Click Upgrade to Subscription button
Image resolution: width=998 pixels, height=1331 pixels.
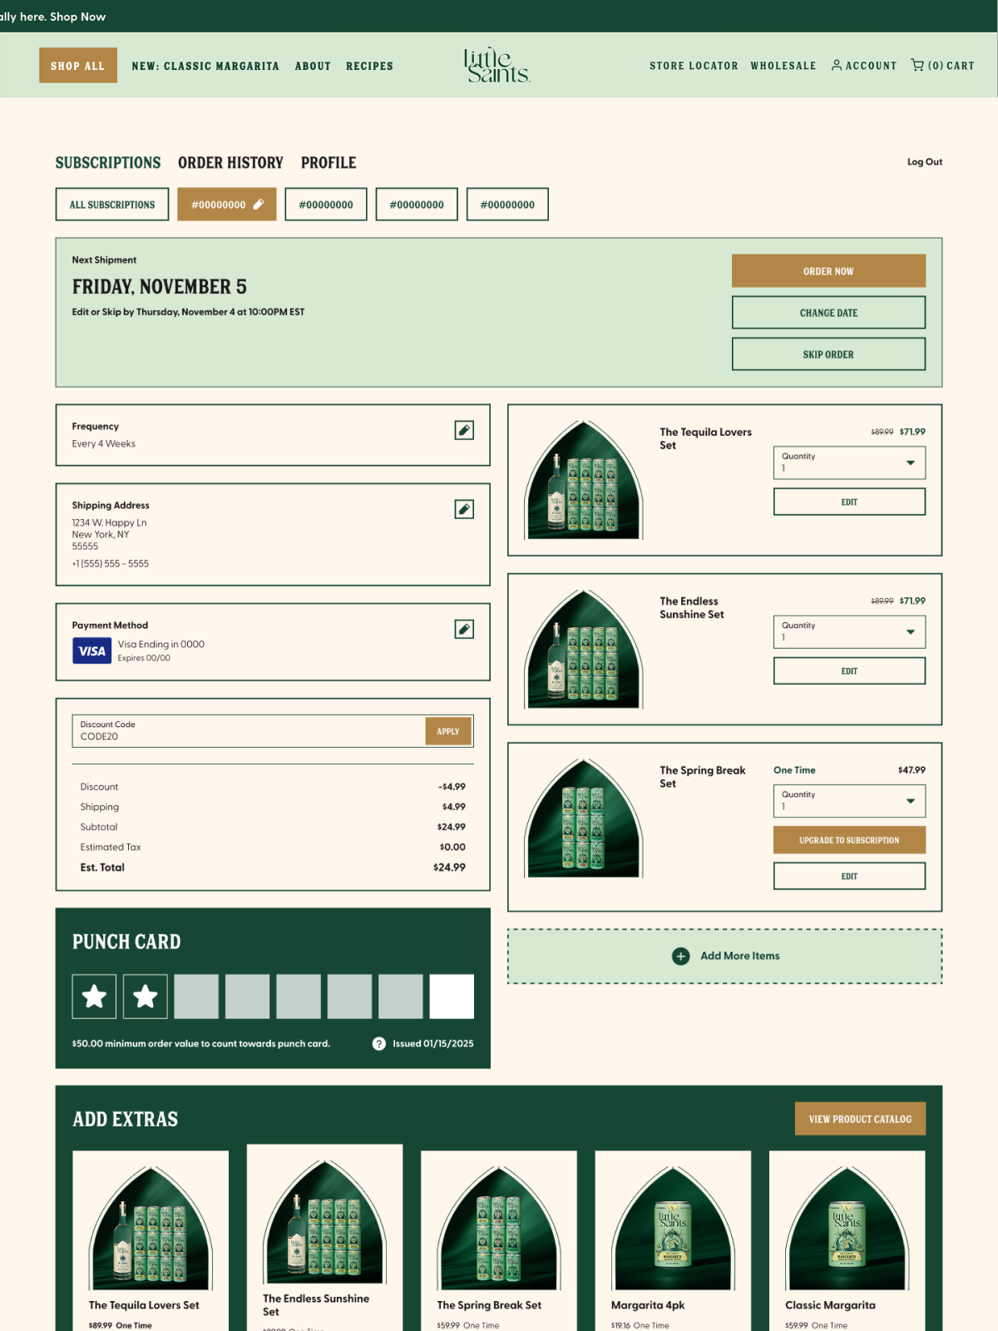point(848,840)
